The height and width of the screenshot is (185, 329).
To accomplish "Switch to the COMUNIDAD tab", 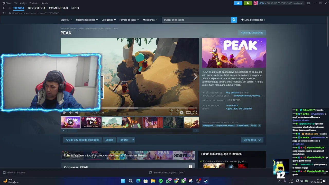I will (x=58, y=8).
